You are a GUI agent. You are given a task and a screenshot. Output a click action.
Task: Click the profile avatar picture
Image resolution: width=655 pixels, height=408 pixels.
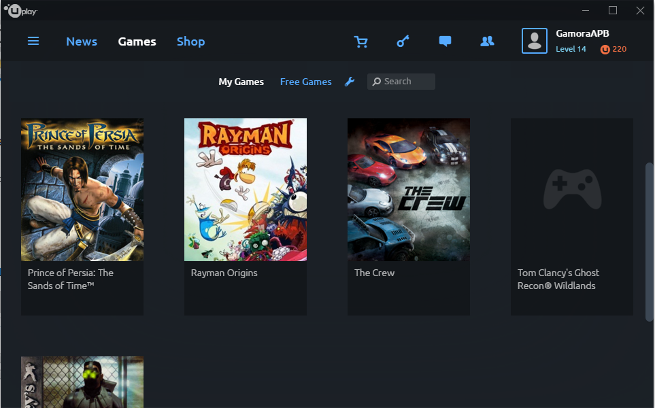(535, 41)
